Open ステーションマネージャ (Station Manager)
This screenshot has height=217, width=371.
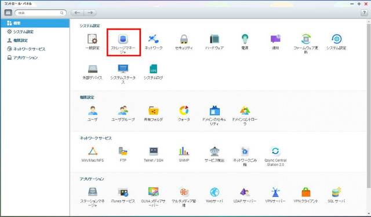tap(93, 192)
